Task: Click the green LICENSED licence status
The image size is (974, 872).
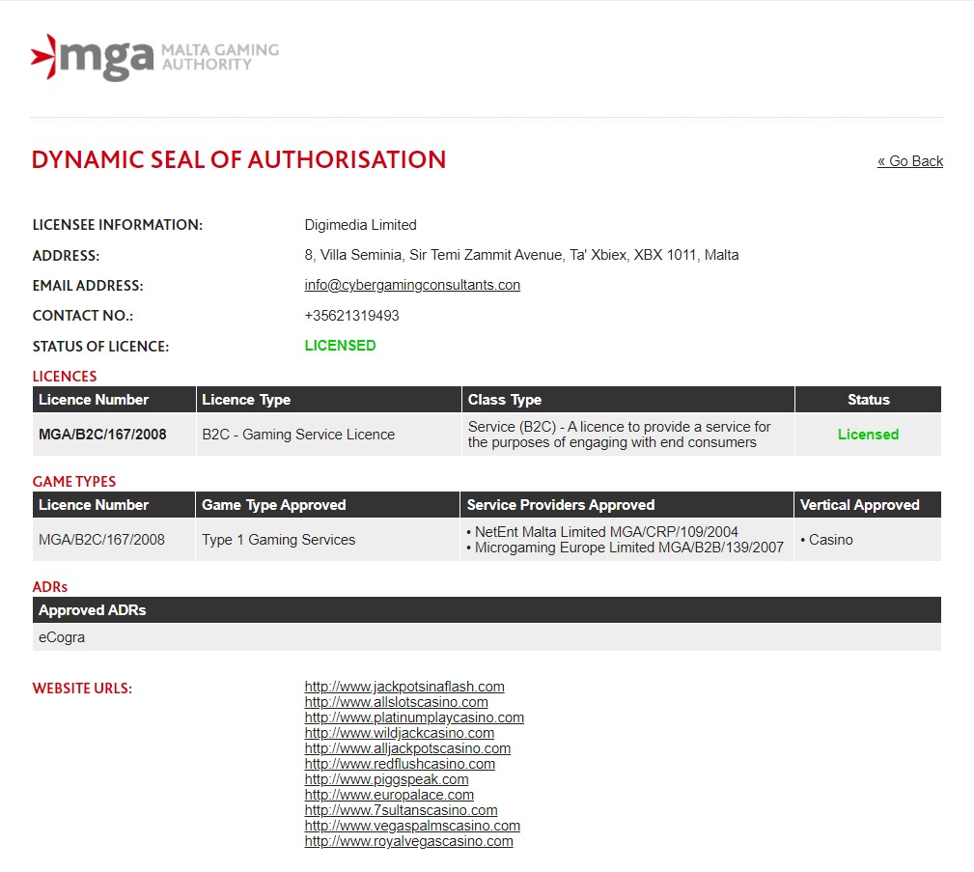Action: tap(340, 346)
